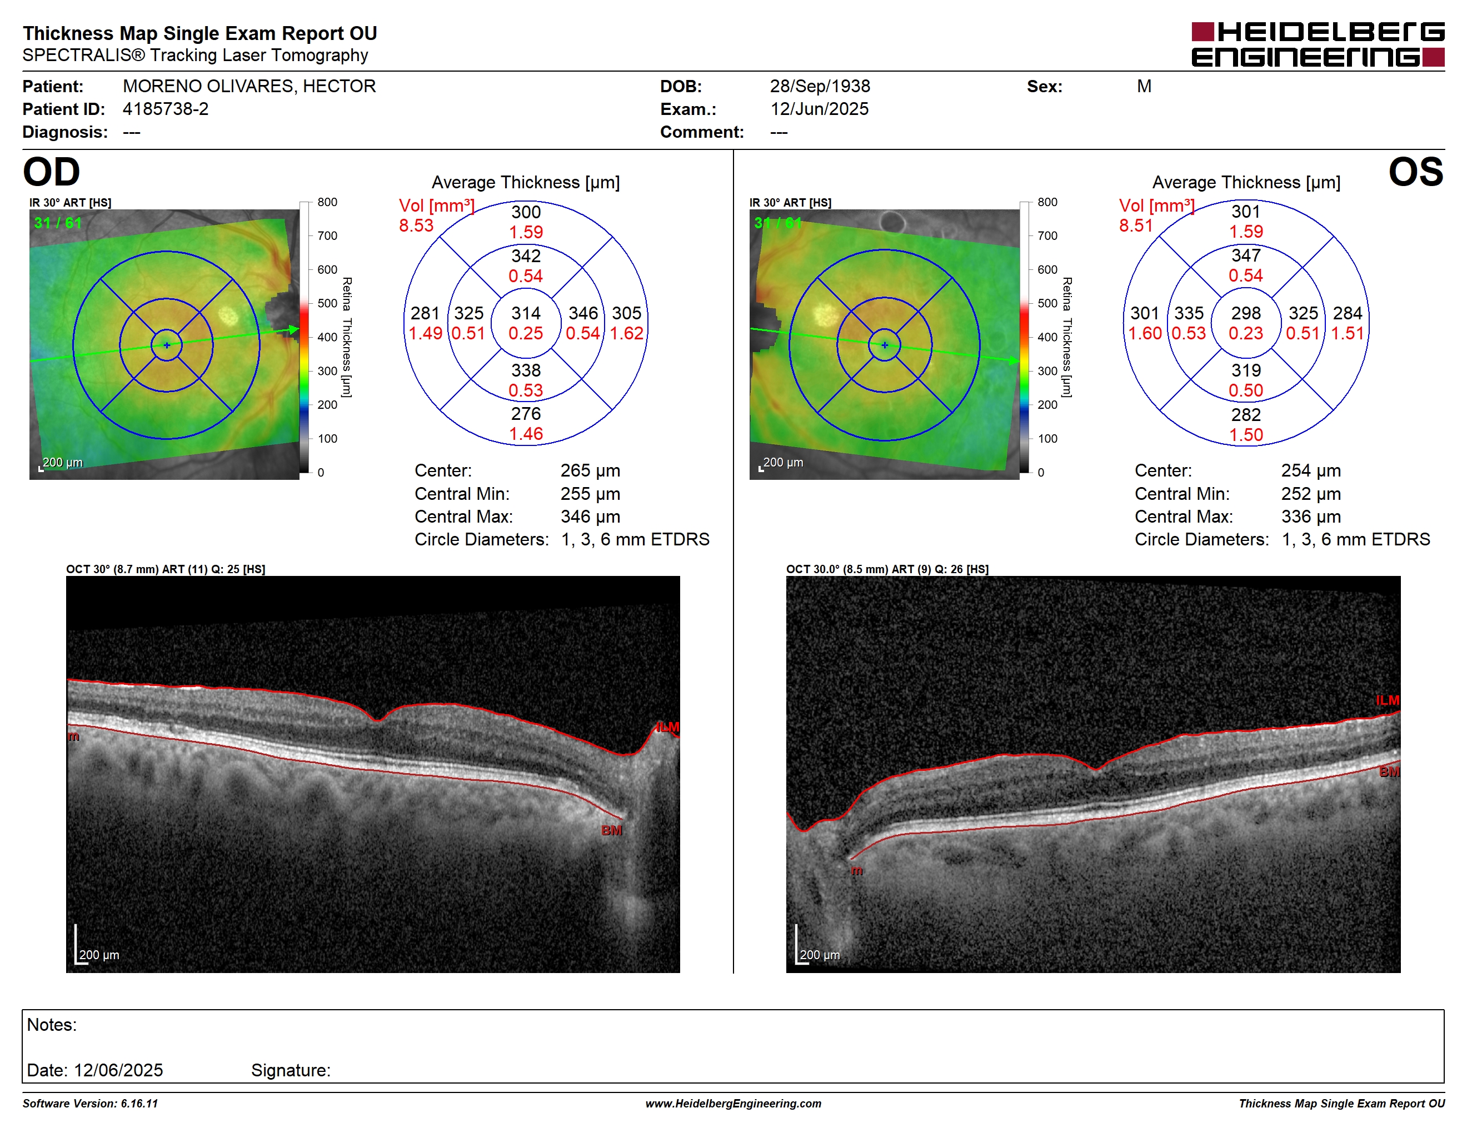
Task: Click OD outer inferior thickness 276
Action: coord(526,413)
